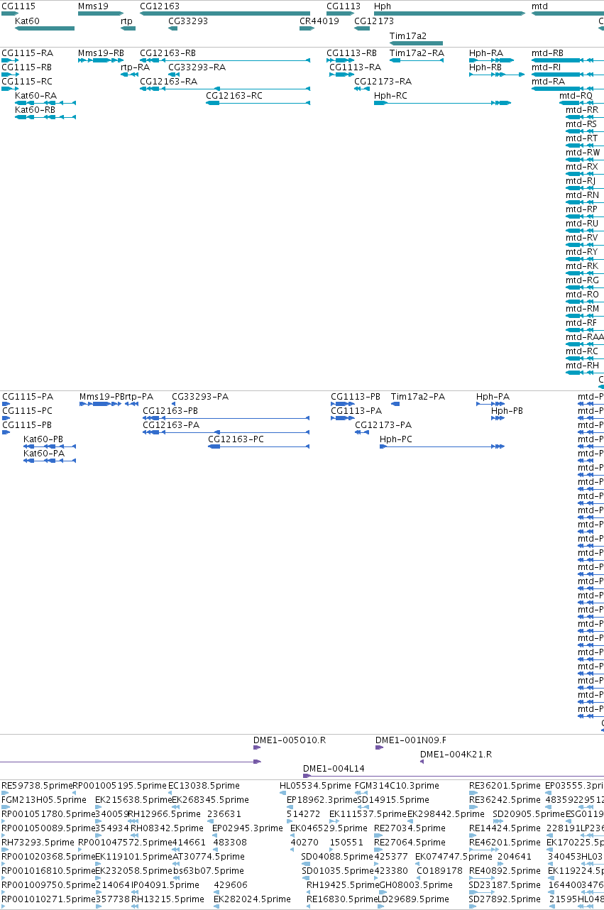Select transcript mtd-RW
The height and width of the screenshot is (910, 604).
point(583,153)
